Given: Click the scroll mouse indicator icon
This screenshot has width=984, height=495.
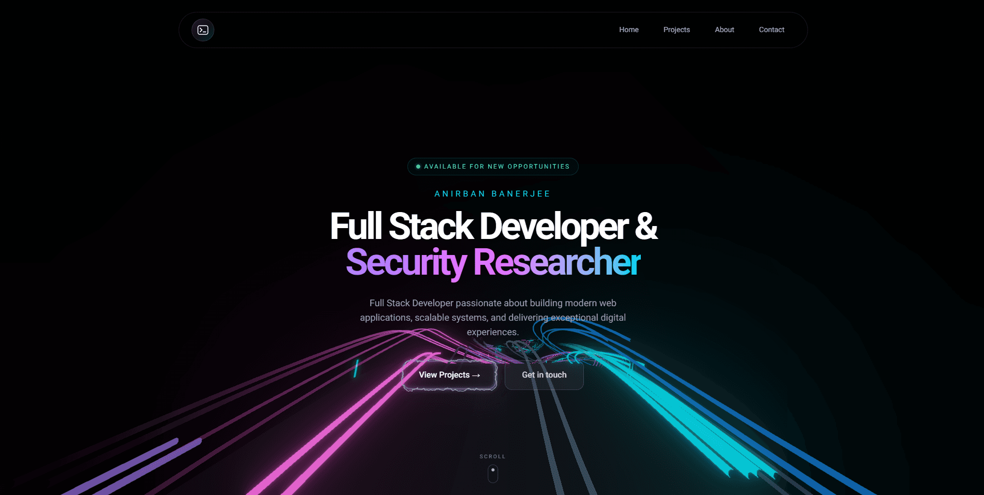Looking at the screenshot, I should pos(493,473).
